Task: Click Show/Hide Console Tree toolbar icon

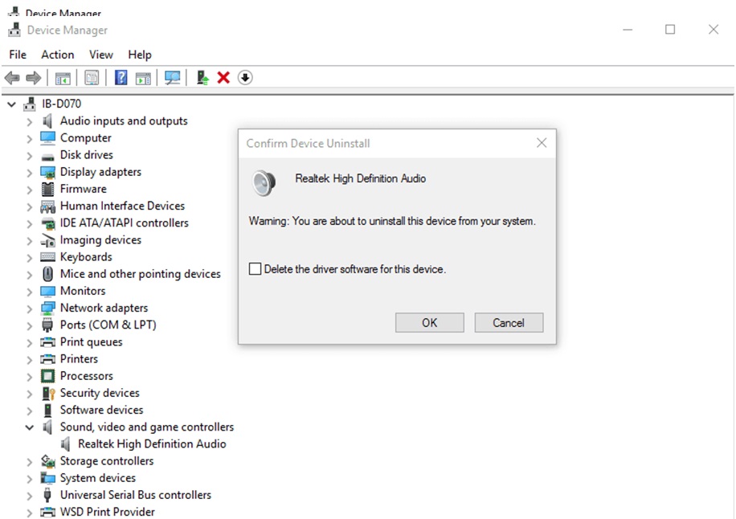Action: point(63,78)
